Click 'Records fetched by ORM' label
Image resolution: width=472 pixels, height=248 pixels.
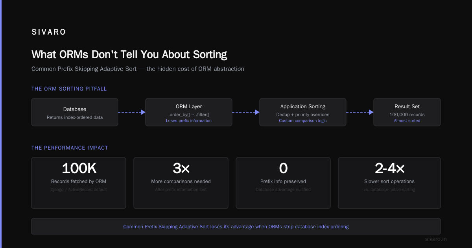pos(79,181)
